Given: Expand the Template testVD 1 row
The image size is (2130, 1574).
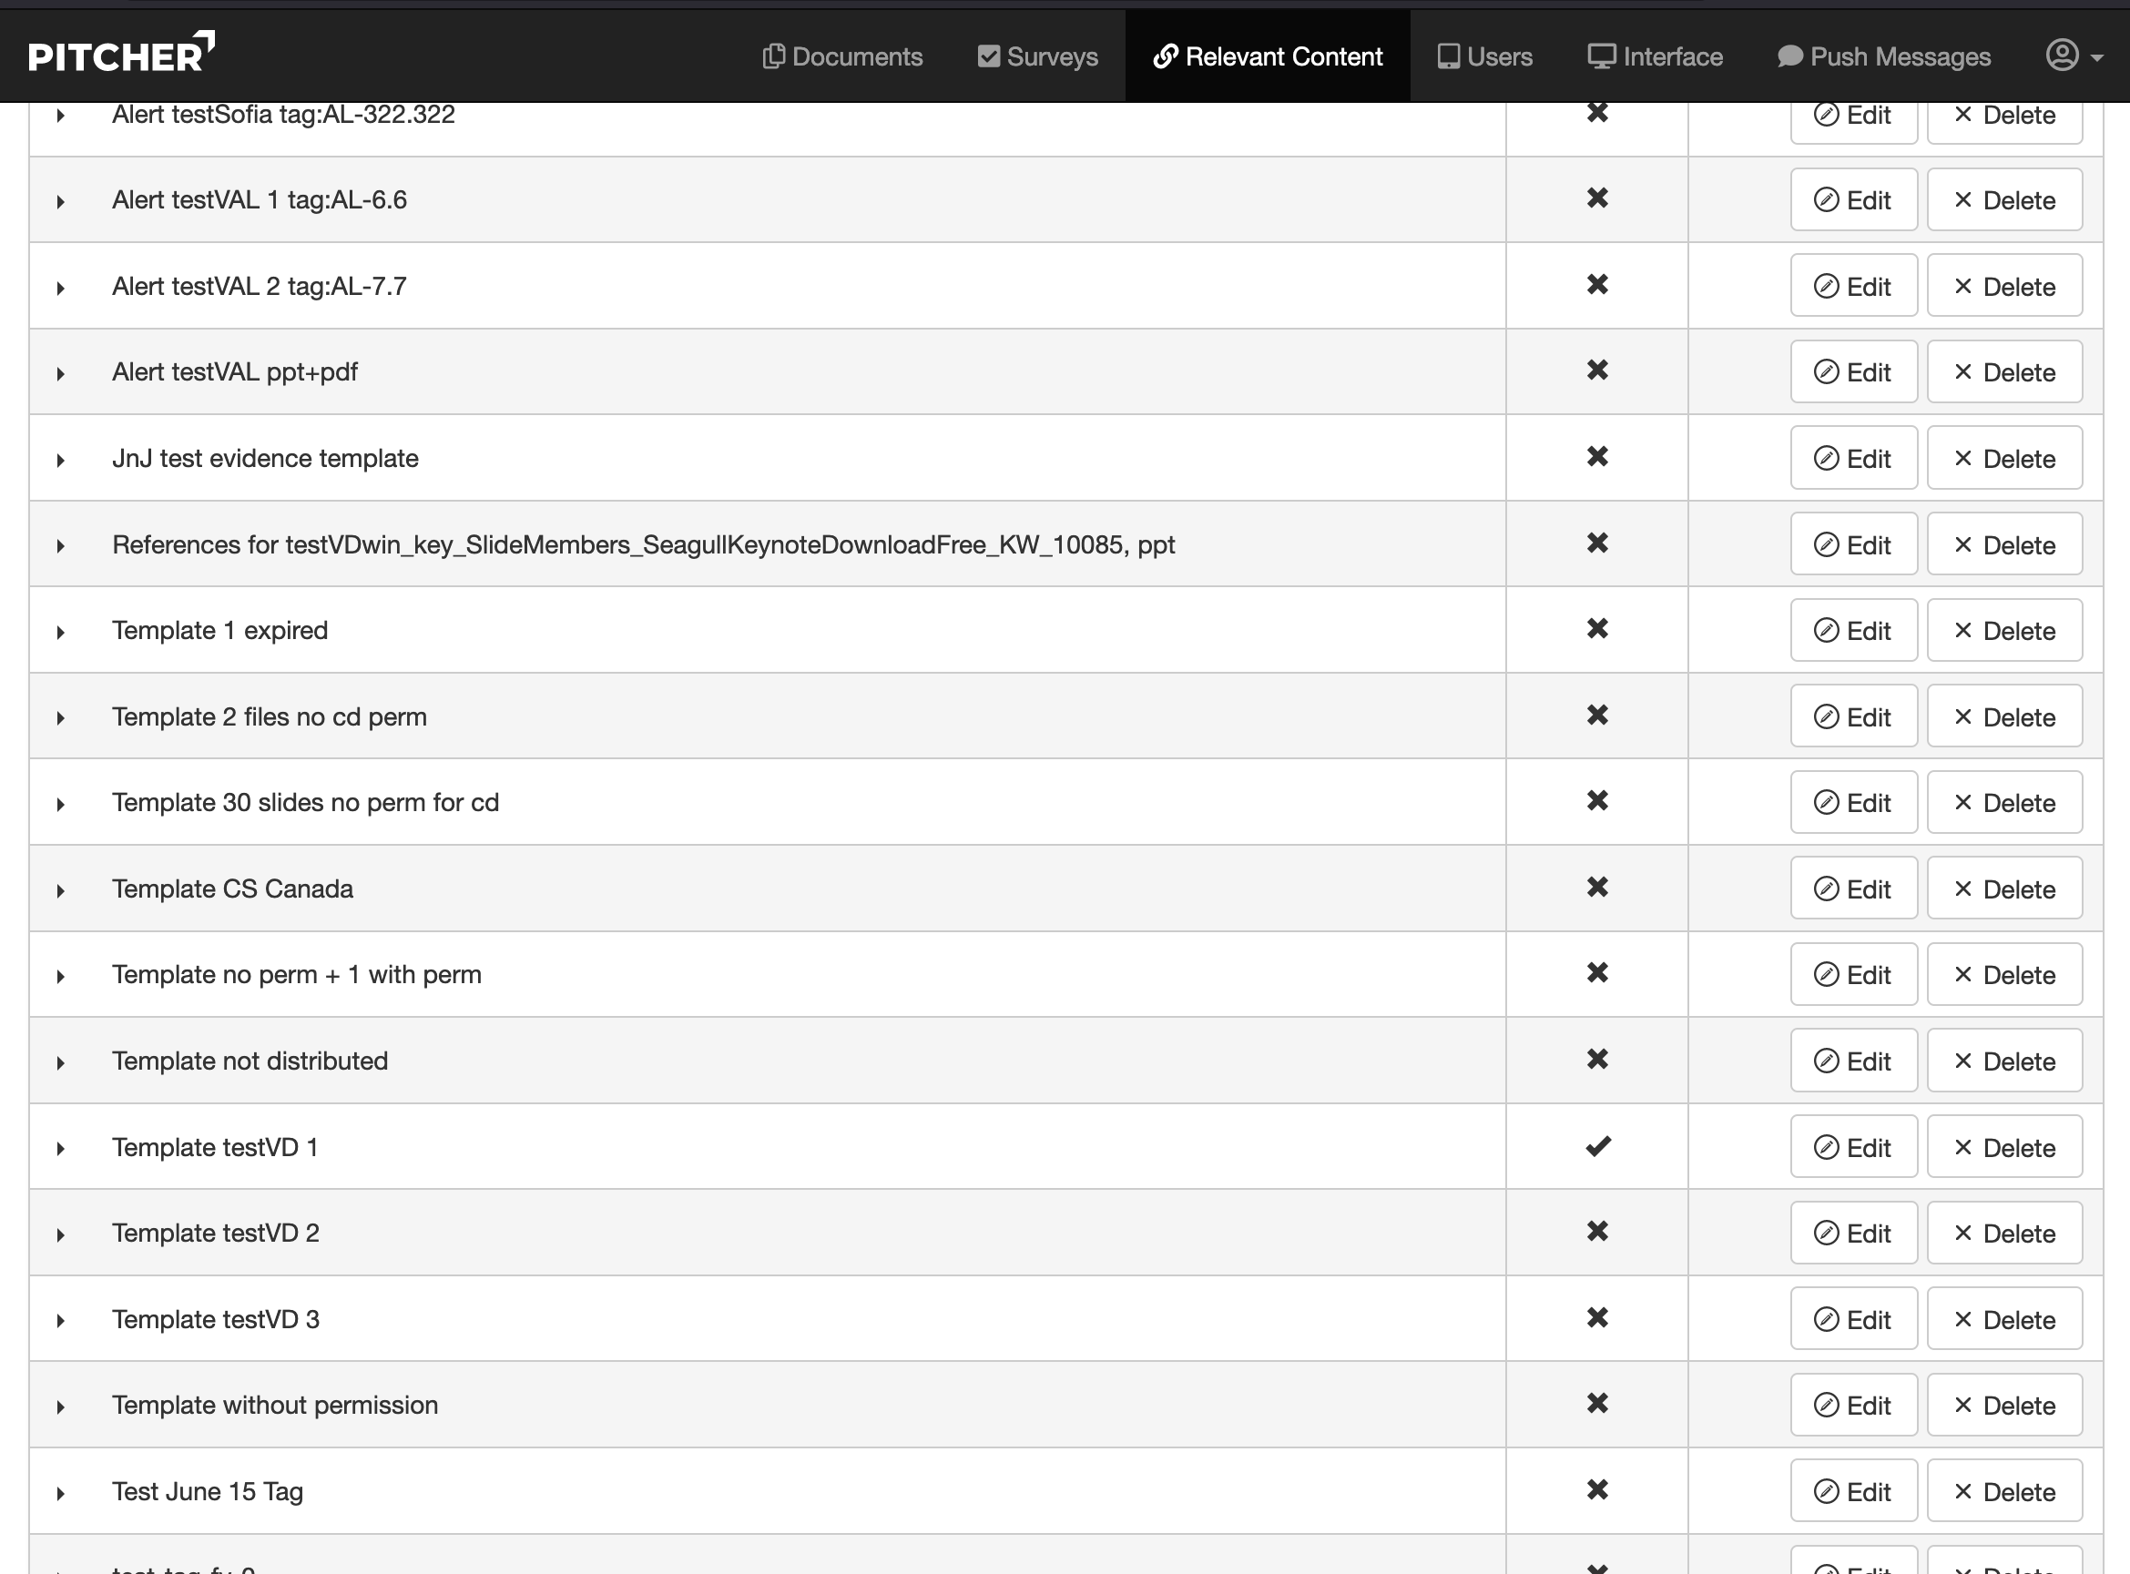Looking at the screenshot, I should 61,1149.
